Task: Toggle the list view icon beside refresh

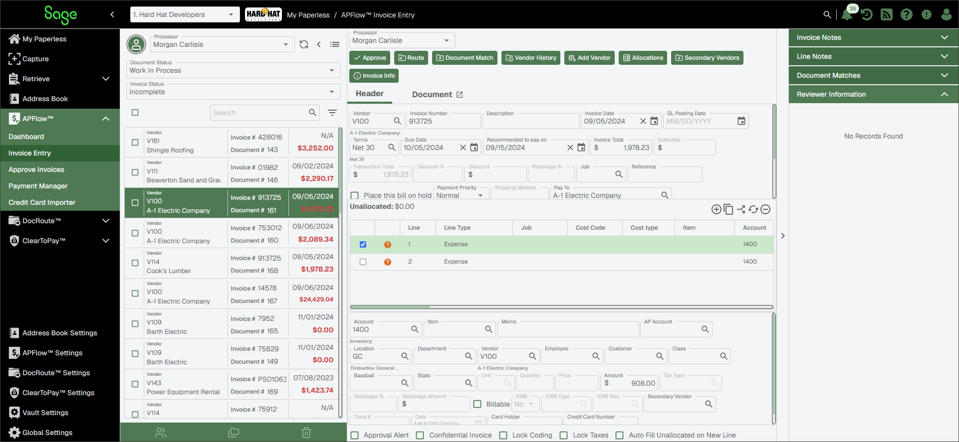Action: tap(335, 44)
